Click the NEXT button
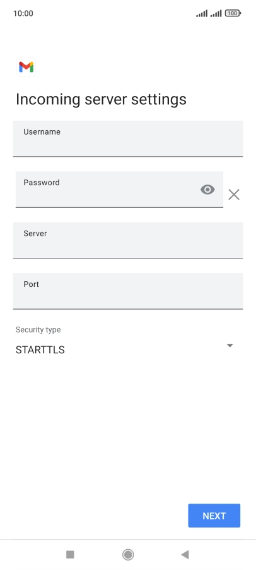This screenshot has width=256, height=570. click(x=214, y=516)
